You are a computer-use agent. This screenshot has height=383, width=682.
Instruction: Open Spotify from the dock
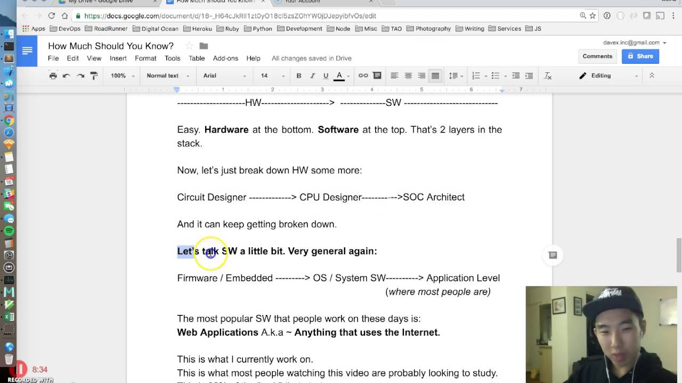9,231
